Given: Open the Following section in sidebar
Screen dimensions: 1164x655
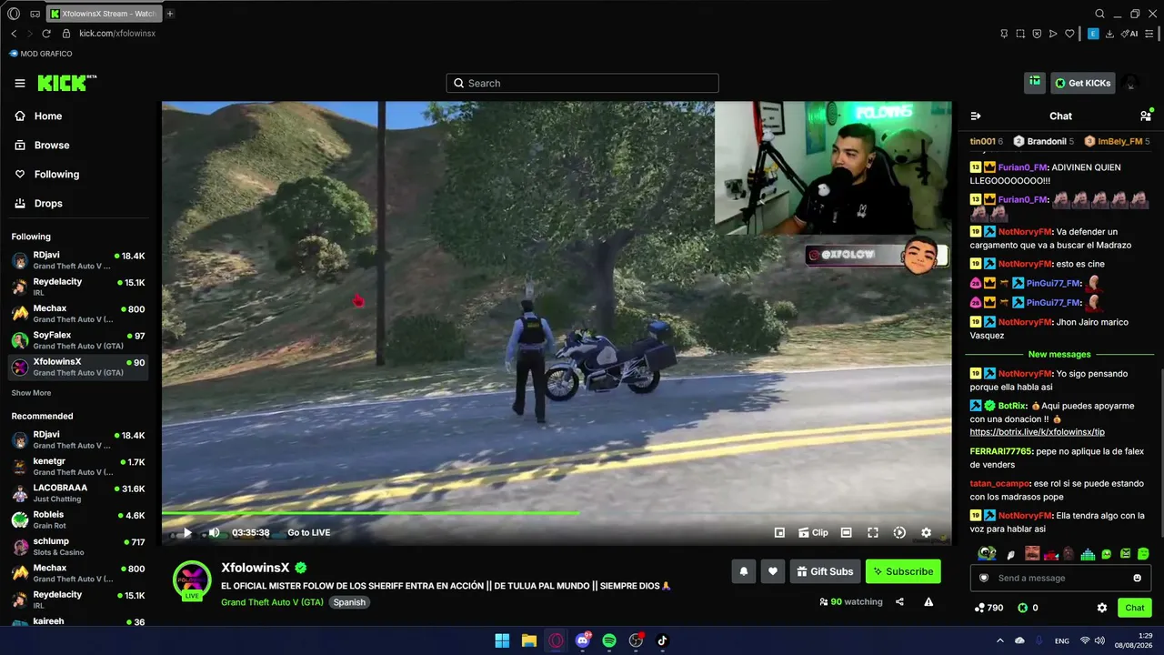Looking at the screenshot, I should coord(56,175).
